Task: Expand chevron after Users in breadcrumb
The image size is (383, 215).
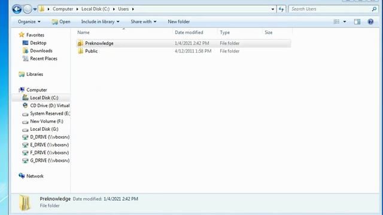Action: 133,9
